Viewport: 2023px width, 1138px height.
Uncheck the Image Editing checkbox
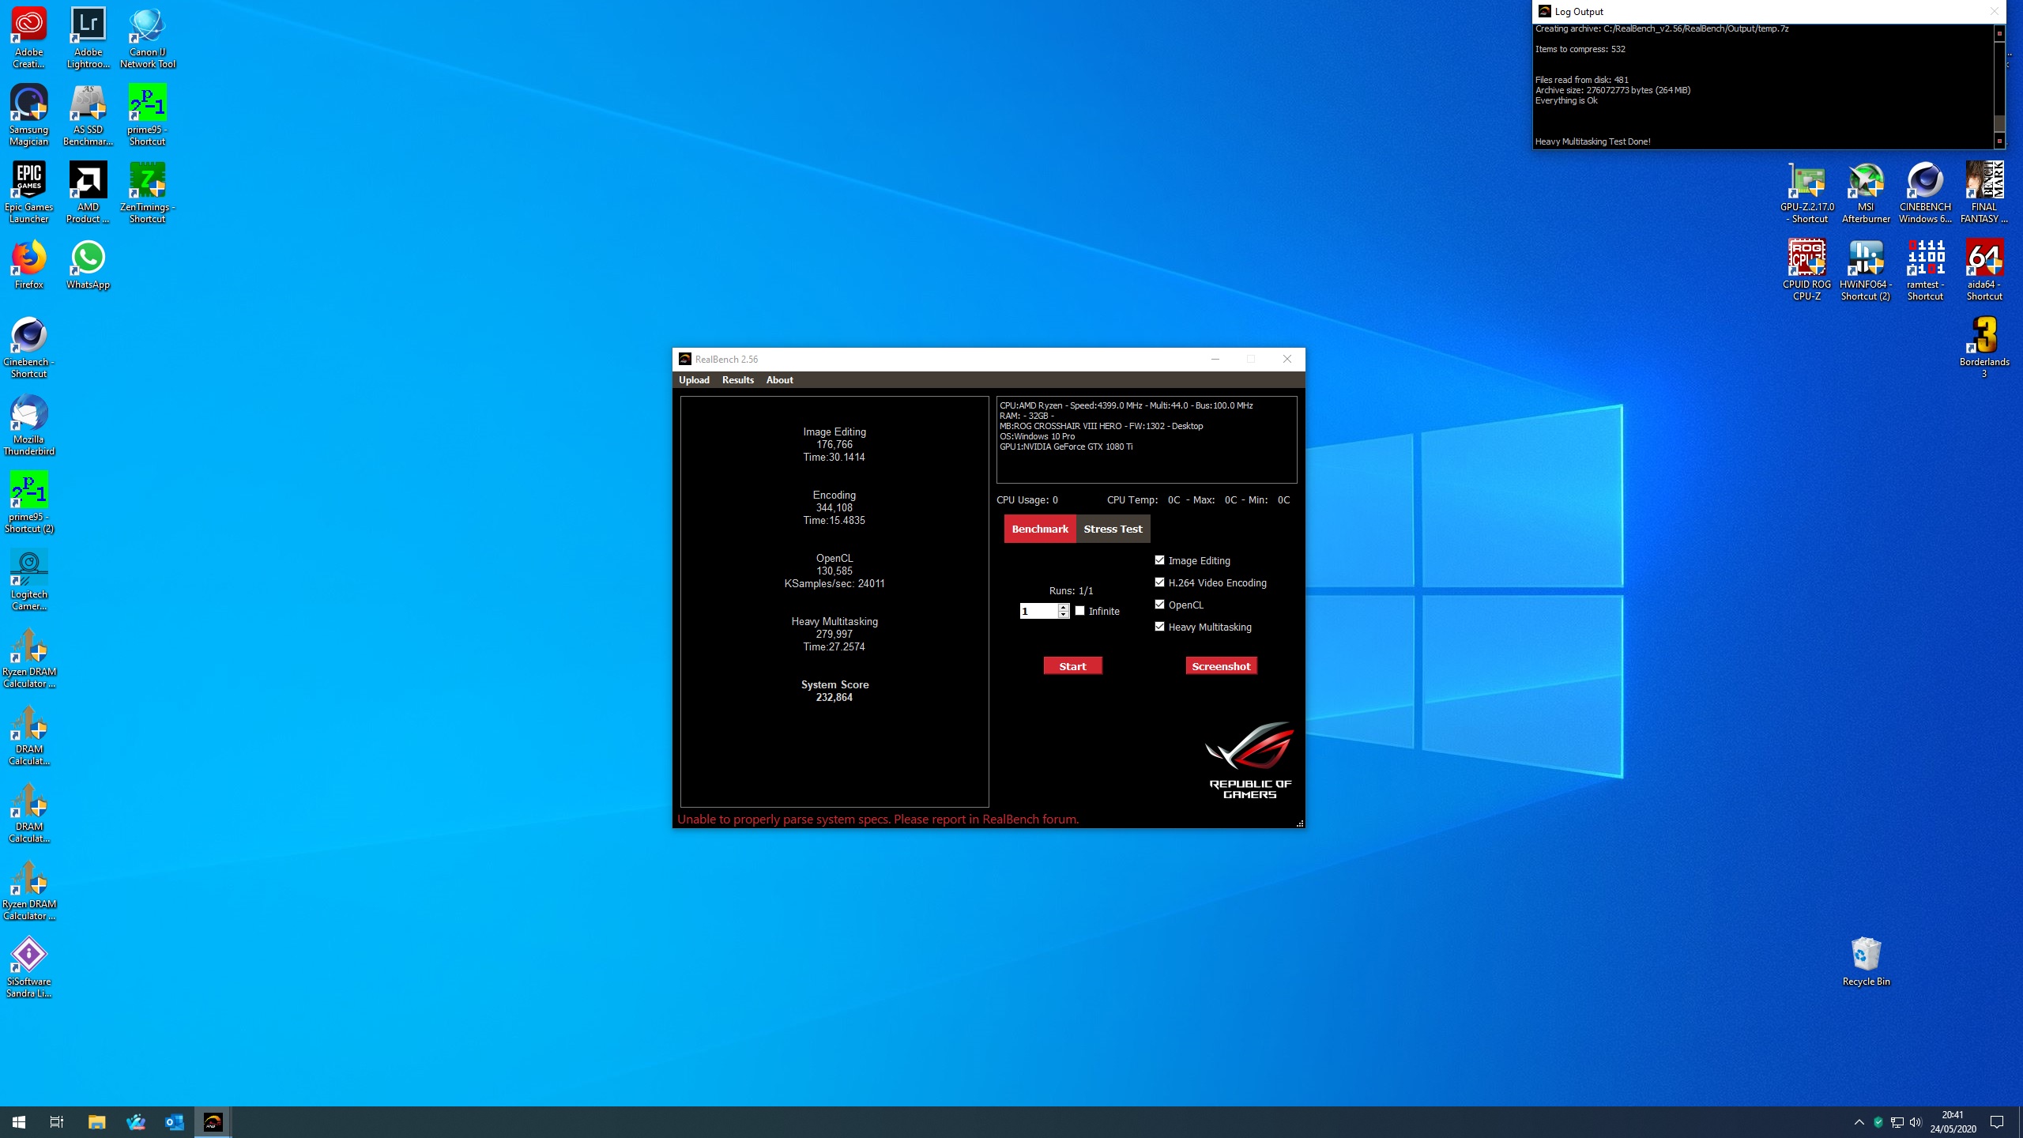click(1159, 560)
